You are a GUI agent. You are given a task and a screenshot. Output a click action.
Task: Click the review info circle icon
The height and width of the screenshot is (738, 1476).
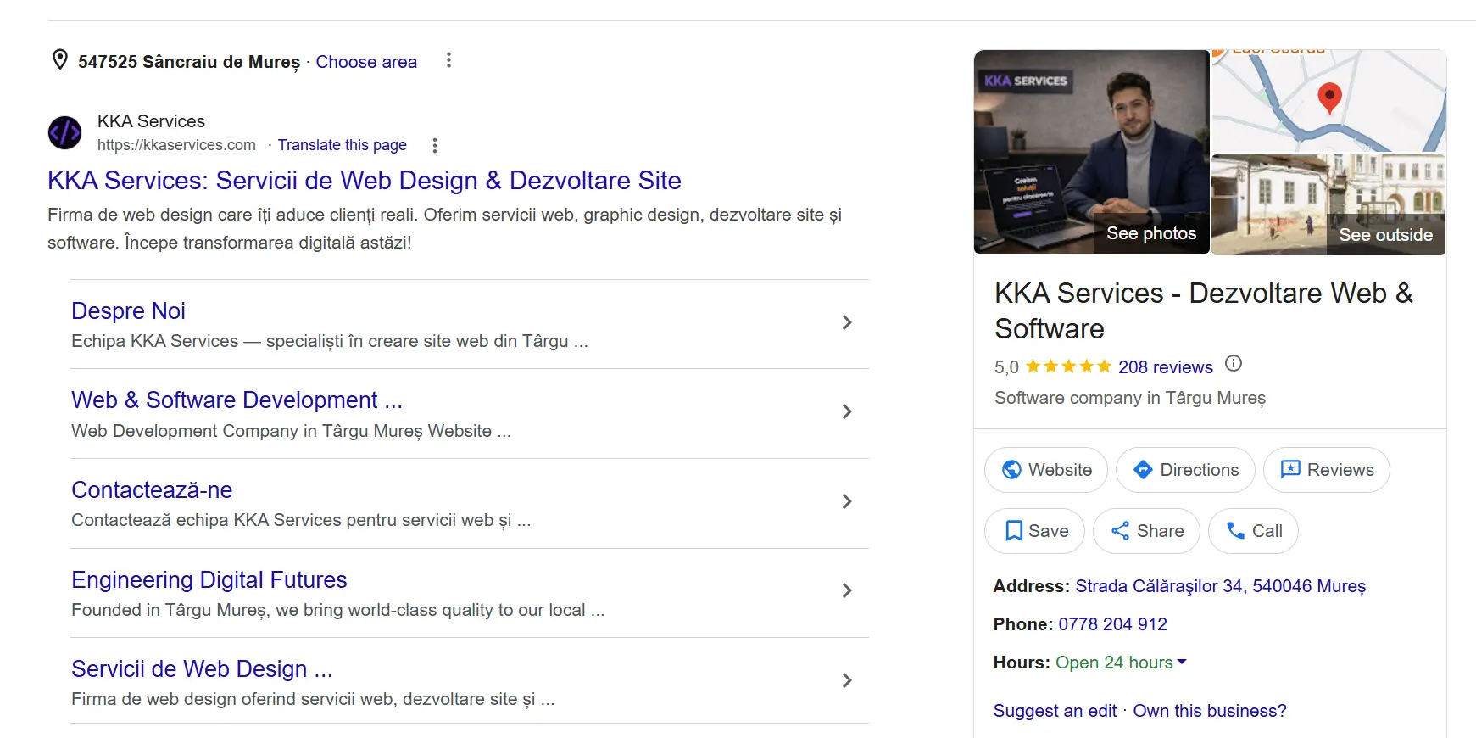[x=1234, y=364]
